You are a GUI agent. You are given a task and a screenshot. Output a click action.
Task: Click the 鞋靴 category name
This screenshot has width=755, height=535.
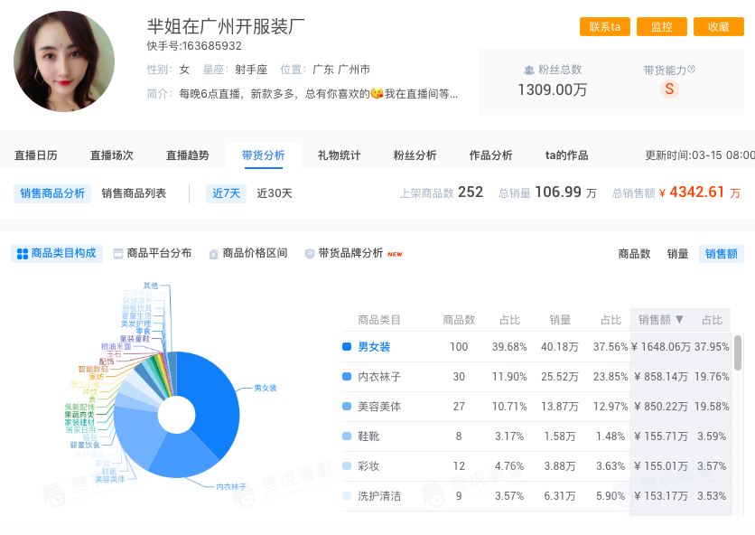tap(368, 436)
